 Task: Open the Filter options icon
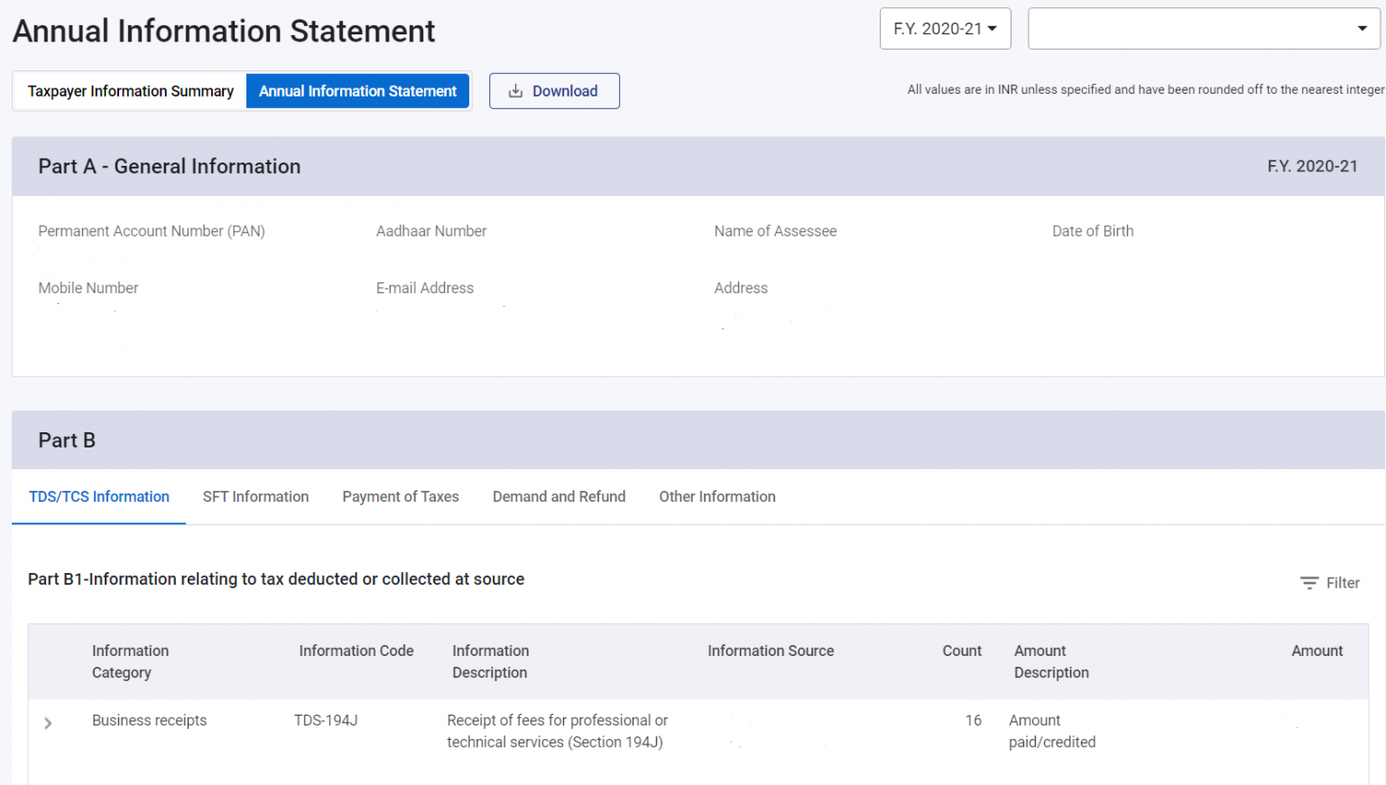point(1309,583)
